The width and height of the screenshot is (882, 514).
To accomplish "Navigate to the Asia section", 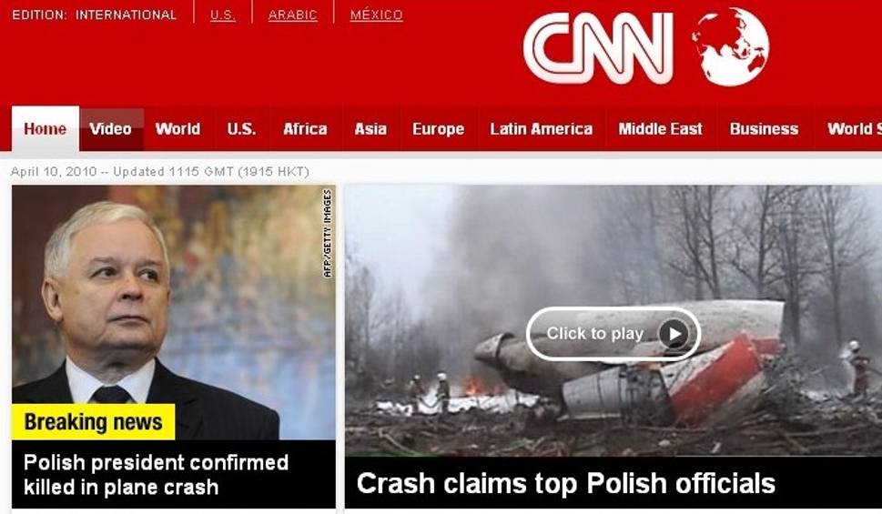I will pyautogui.click(x=370, y=129).
